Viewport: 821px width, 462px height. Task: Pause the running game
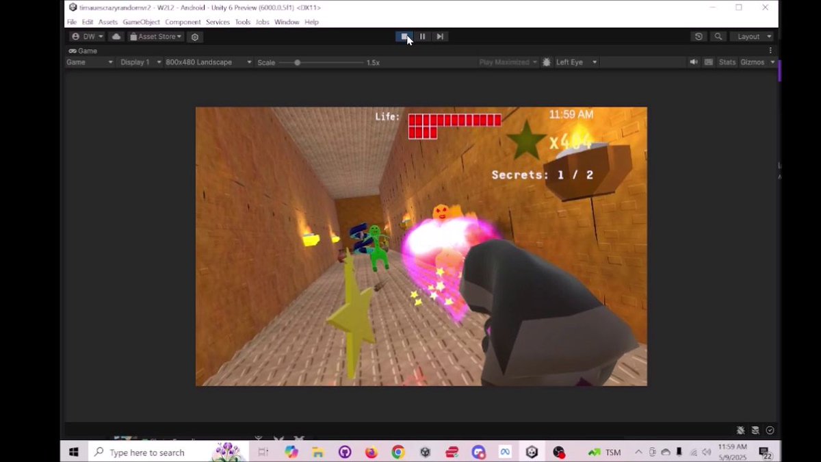[422, 36]
